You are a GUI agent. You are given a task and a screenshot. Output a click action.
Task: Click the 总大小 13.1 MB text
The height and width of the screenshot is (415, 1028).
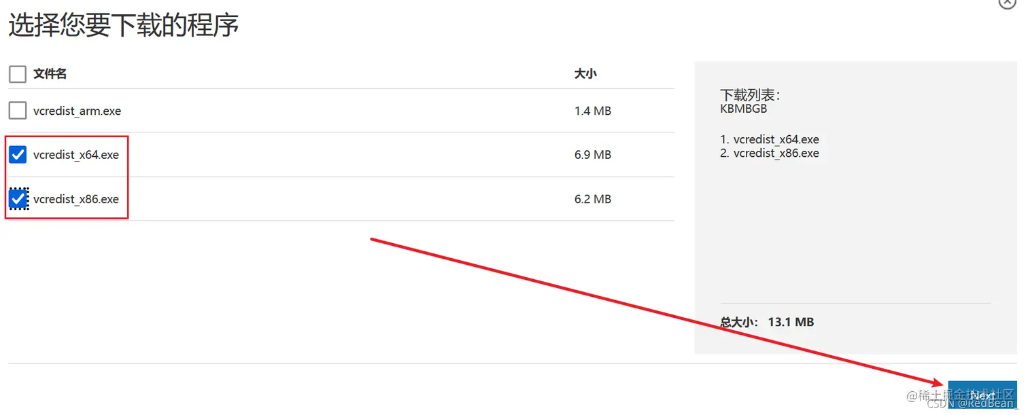pyautogui.click(x=767, y=322)
